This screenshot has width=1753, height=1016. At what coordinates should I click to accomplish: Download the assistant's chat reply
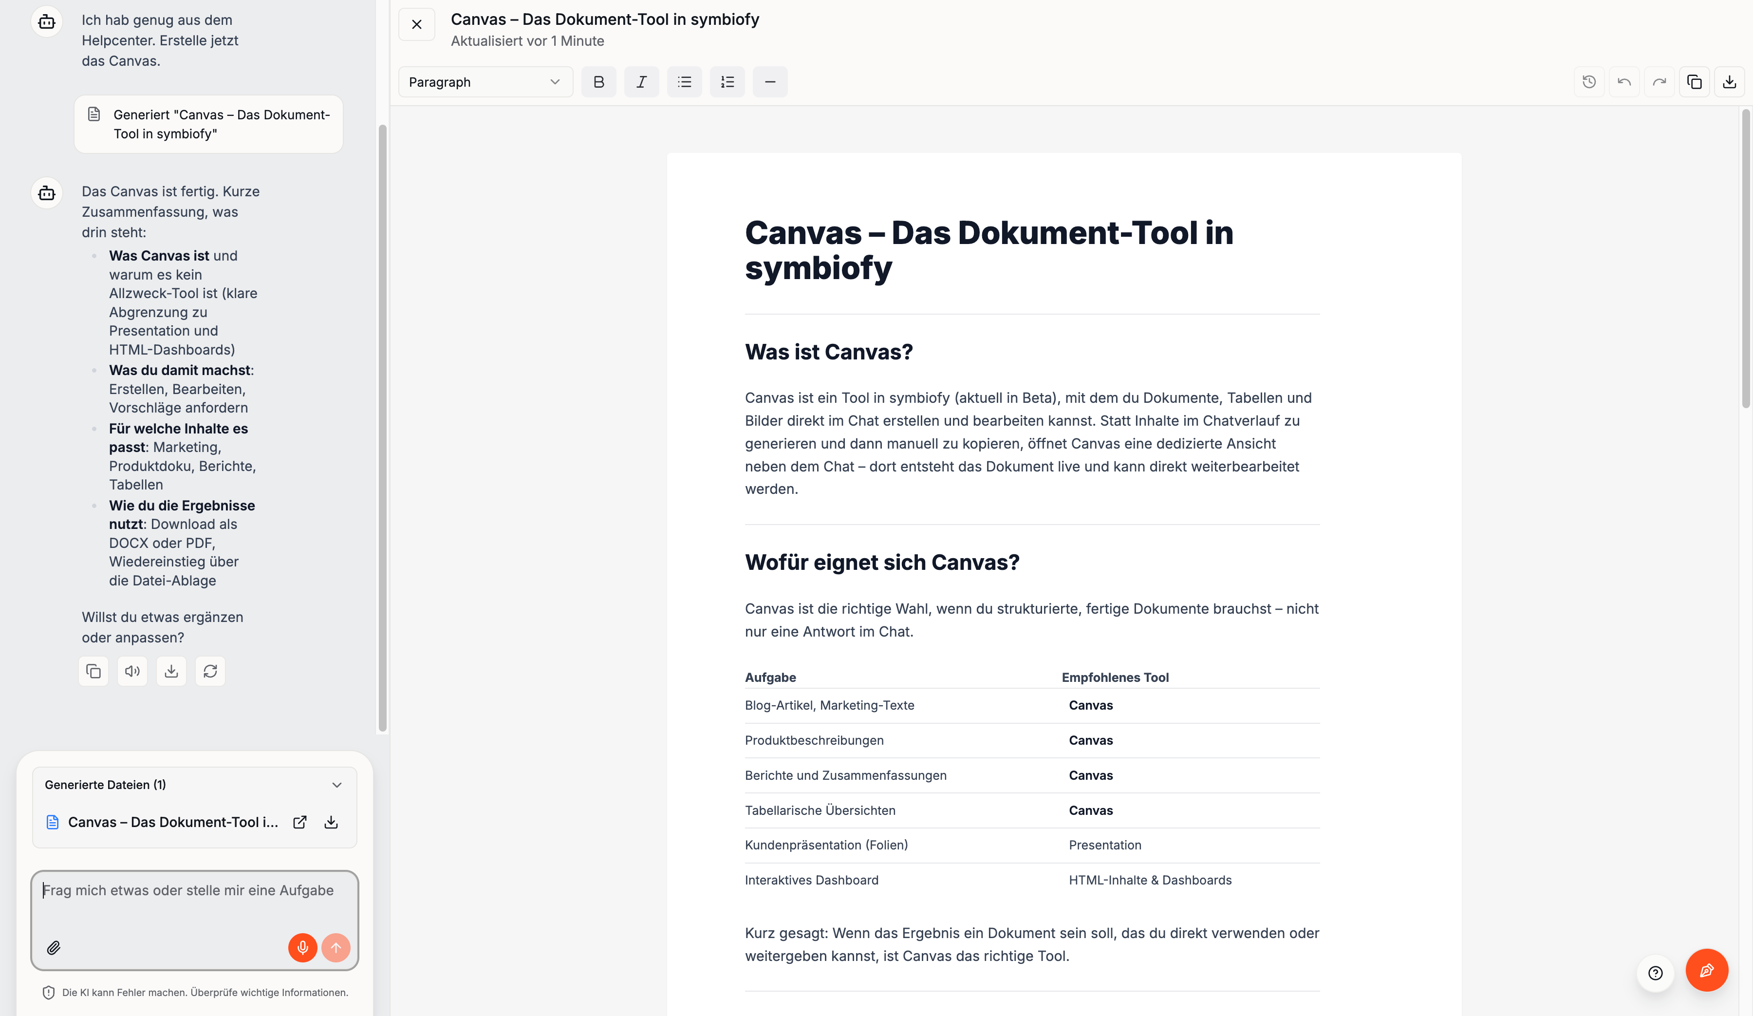point(171,672)
